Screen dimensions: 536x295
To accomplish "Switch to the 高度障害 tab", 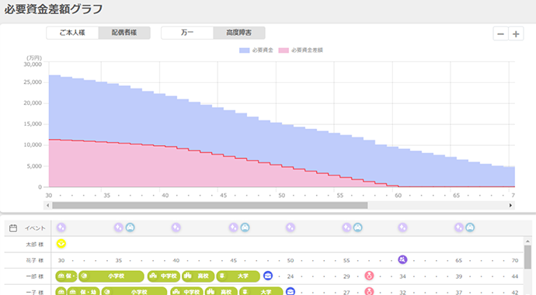I will (239, 33).
